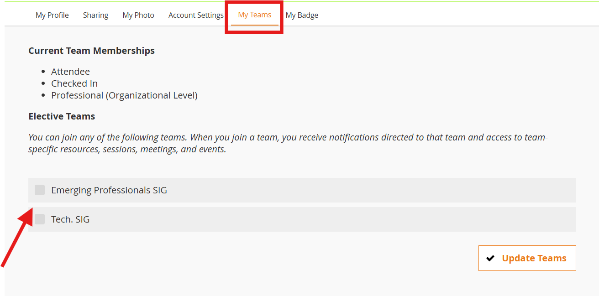Click the italic elective teams description paragraph
This screenshot has height=296, width=599.
point(288,143)
